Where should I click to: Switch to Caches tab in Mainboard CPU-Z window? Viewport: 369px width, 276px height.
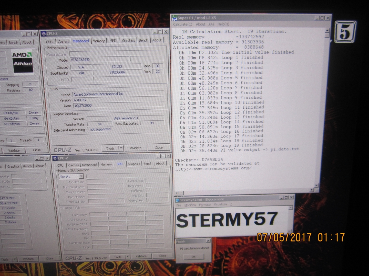point(63,41)
